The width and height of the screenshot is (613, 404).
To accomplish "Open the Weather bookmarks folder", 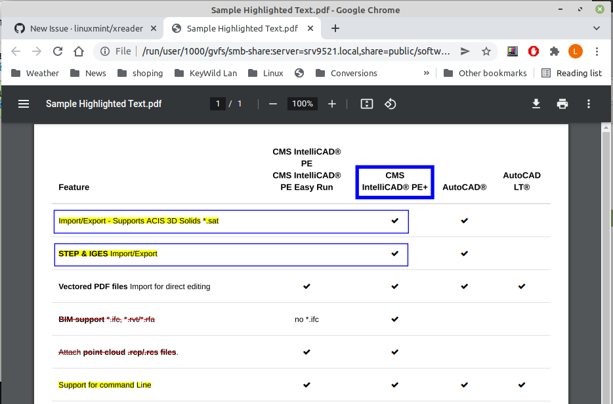I will [35, 73].
